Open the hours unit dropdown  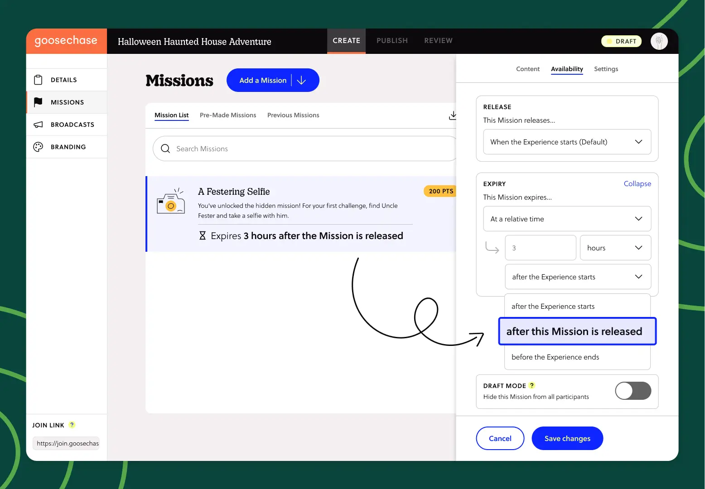615,248
